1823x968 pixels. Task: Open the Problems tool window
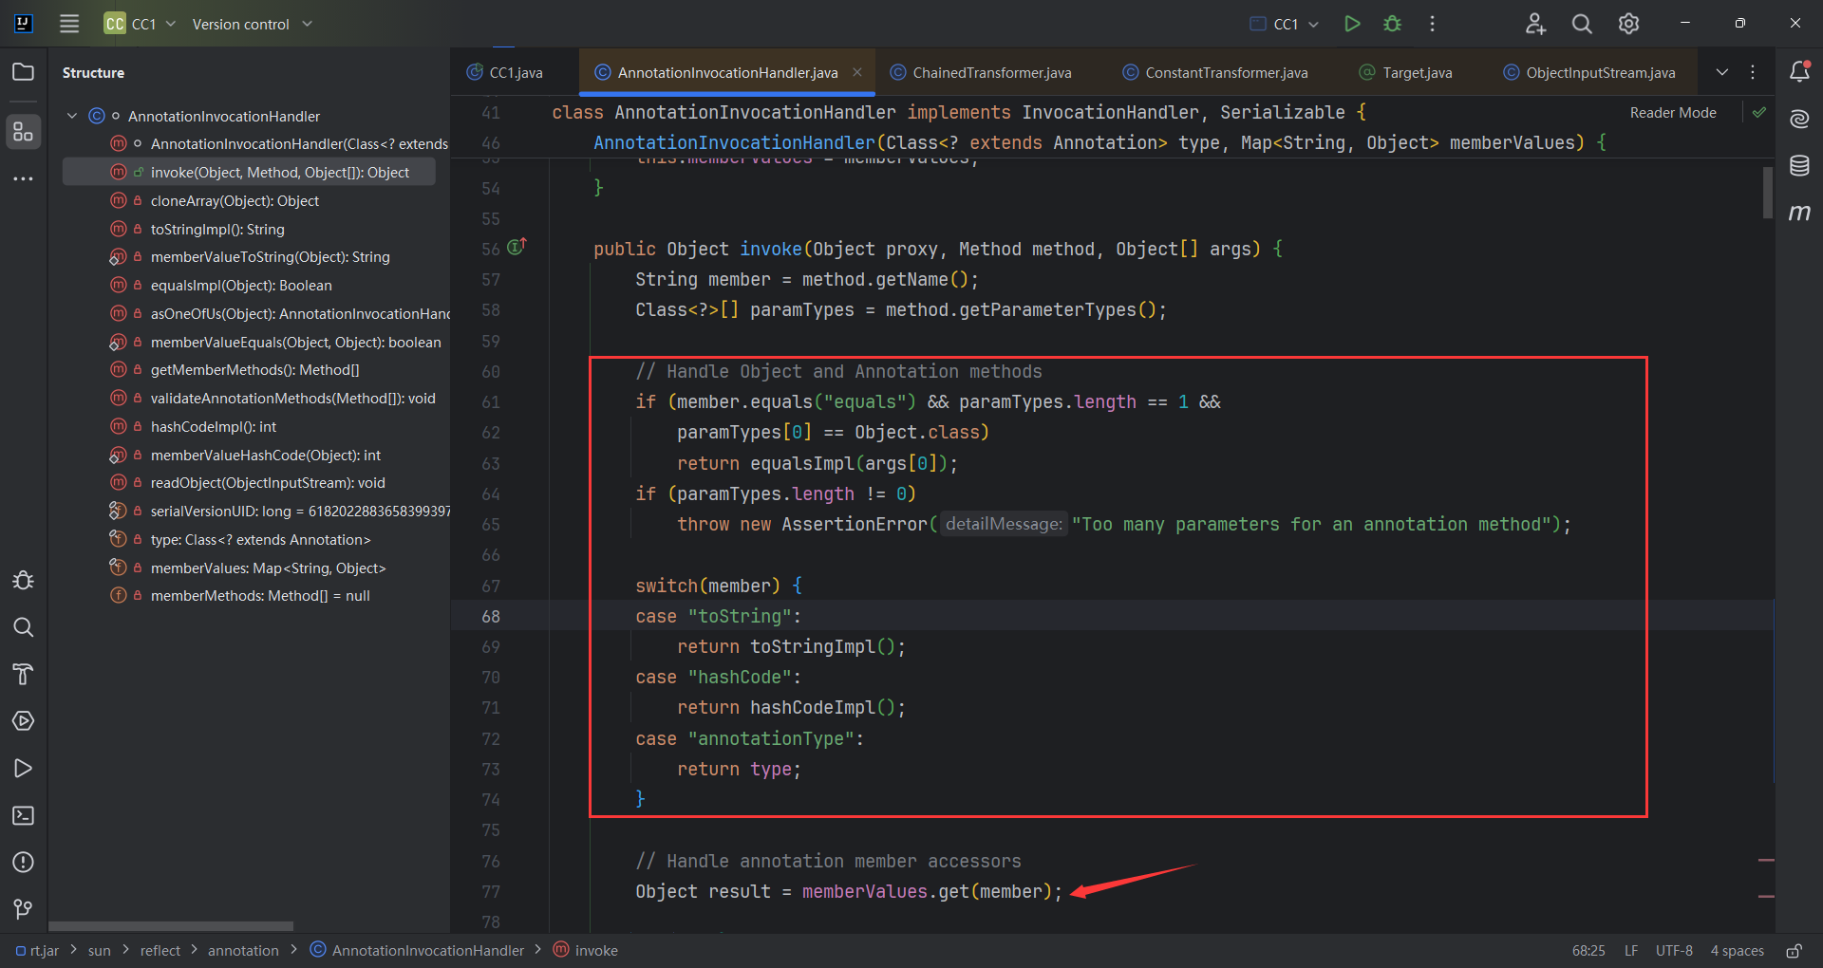point(23,862)
